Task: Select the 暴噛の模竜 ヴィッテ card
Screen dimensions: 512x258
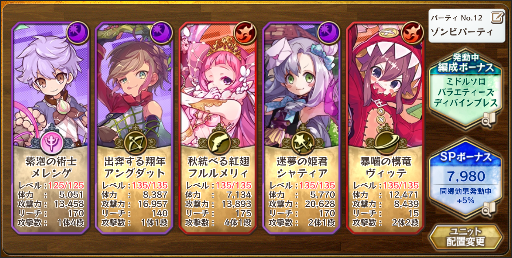Action: (x=385, y=127)
